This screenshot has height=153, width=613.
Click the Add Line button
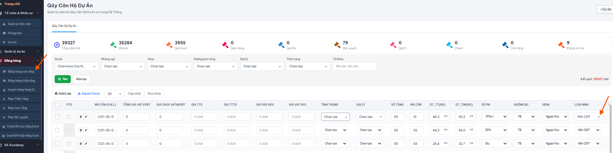tap(63, 94)
